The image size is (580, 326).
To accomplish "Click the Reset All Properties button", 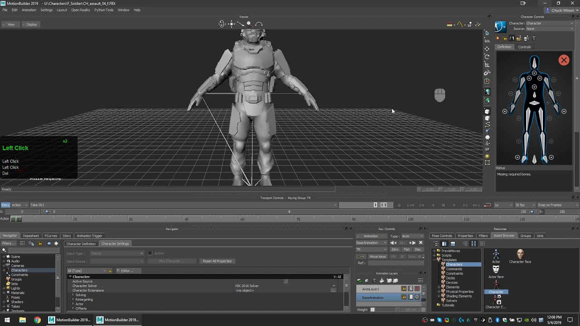I will click(x=217, y=261).
